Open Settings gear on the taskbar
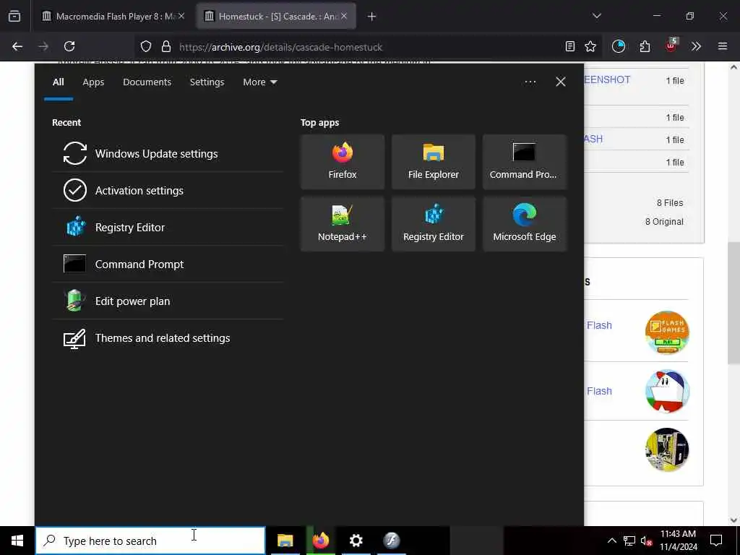 (x=356, y=541)
